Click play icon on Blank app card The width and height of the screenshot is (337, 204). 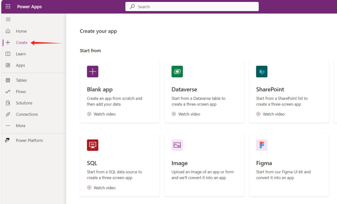click(x=89, y=114)
